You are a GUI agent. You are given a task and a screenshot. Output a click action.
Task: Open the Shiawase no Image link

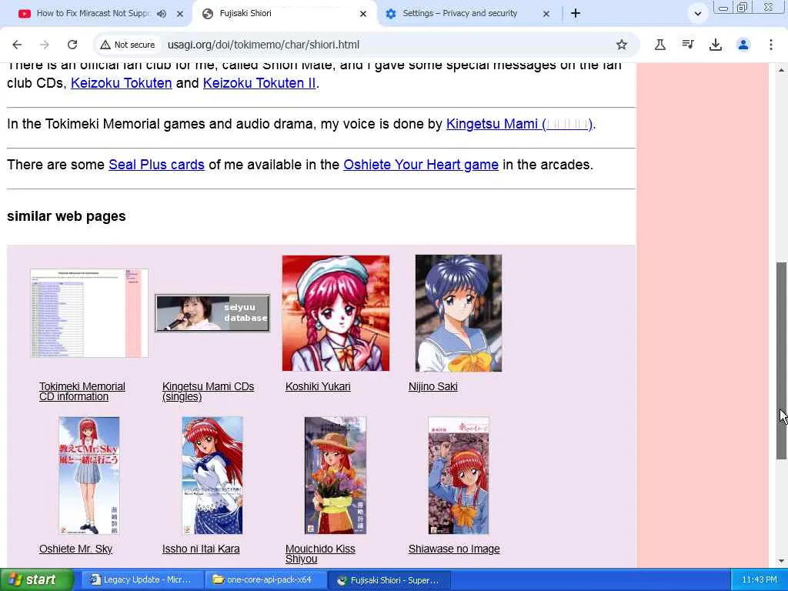tap(454, 549)
